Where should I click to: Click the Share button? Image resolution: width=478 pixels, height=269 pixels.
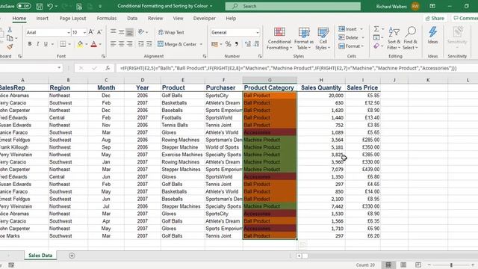[x=435, y=18]
